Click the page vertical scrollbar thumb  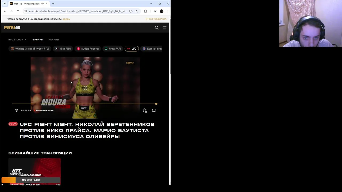click(x=170, y=46)
